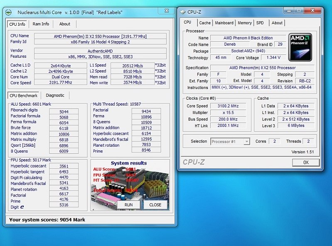Switch to the Cache tab in CPU-Z
The image size is (332, 246).
point(205,23)
